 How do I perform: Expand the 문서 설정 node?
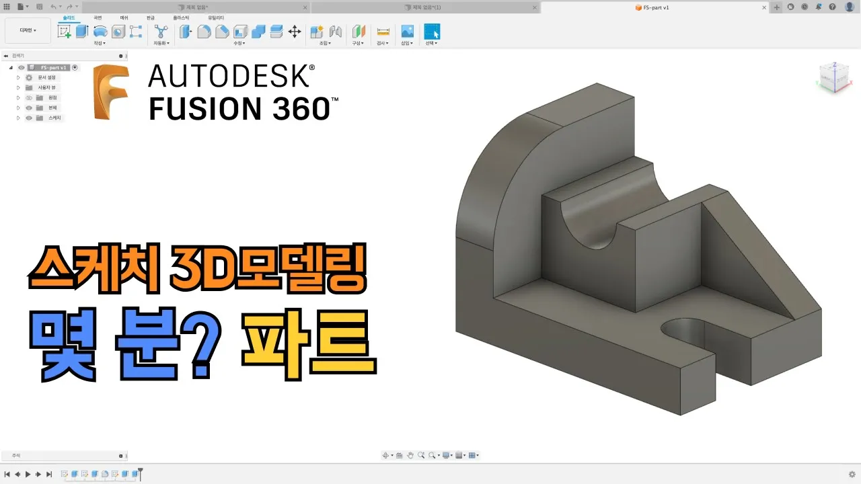pos(19,77)
